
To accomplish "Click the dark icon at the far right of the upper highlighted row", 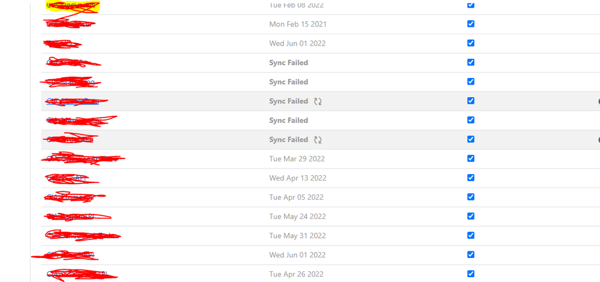I will (x=598, y=101).
